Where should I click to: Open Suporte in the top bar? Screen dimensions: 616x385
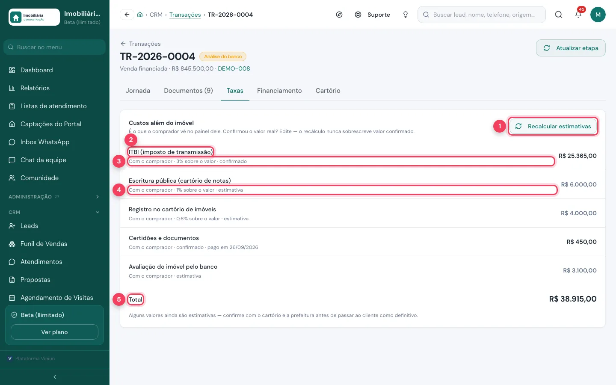pyautogui.click(x=373, y=15)
